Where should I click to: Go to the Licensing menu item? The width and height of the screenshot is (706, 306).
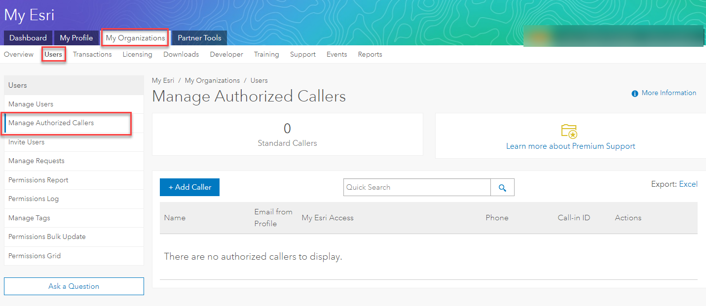tap(137, 54)
